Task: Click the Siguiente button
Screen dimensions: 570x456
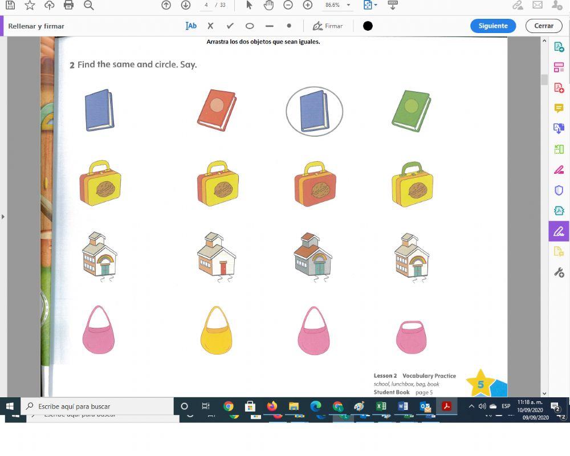Action: tap(493, 26)
